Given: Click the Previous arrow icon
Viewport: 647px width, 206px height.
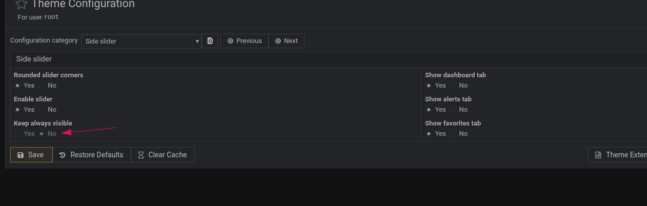Looking at the screenshot, I should pos(230,41).
